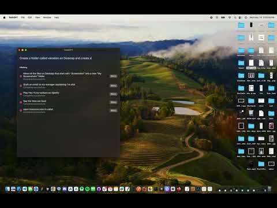Retry the "open livescore.com in safari" task
Image resolution: width=277 pixels, height=208 pixels.
(113, 111)
